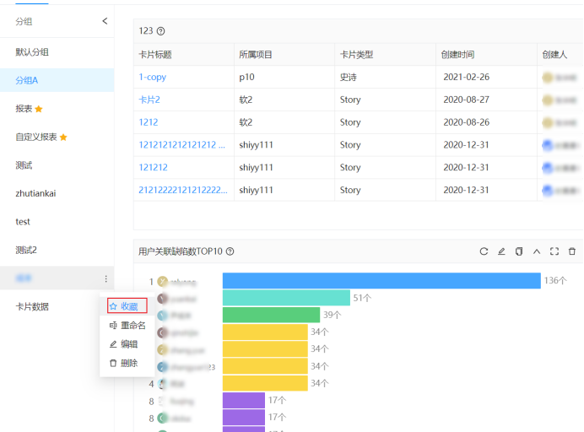Select 重命名 in the context menu
This screenshot has width=584, height=432.
tap(127, 325)
